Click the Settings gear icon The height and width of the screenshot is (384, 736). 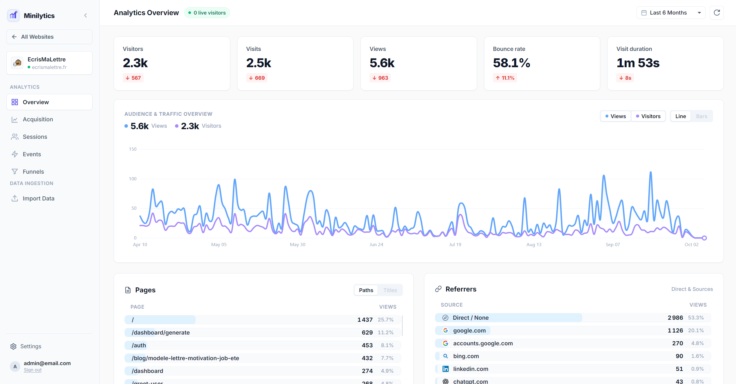[x=13, y=346]
